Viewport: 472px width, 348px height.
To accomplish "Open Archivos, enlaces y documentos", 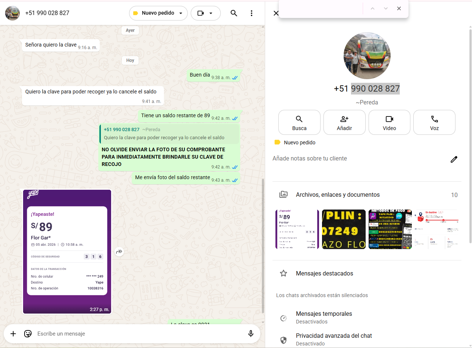I will point(337,195).
